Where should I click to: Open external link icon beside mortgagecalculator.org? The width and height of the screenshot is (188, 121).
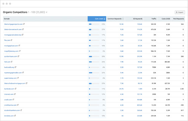click(x=22, y=35)
